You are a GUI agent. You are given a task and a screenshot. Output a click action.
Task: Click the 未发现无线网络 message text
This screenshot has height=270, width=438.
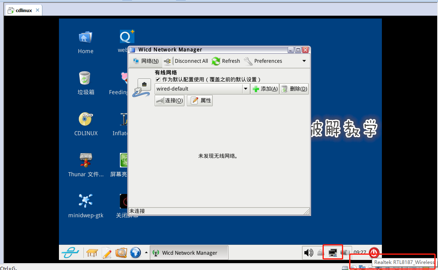[x=218, y=156]
